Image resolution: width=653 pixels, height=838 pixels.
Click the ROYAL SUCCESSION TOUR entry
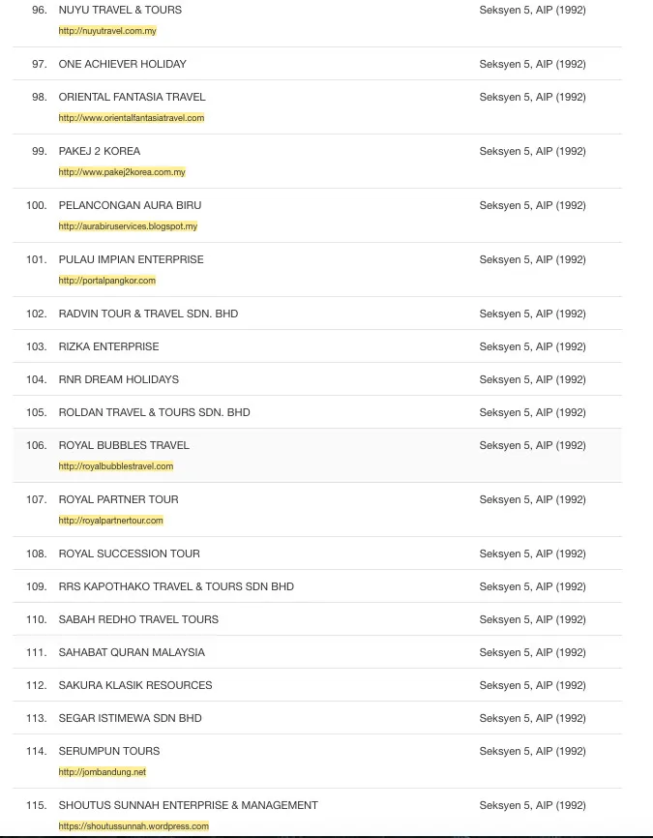pos(130,554)
